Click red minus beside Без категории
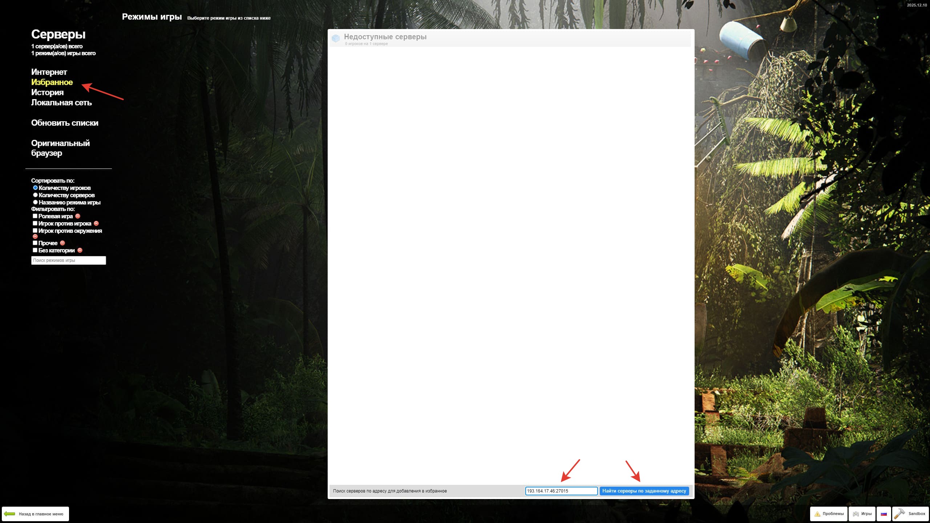This screenshot has height=523, width=930. pos(80,250)
